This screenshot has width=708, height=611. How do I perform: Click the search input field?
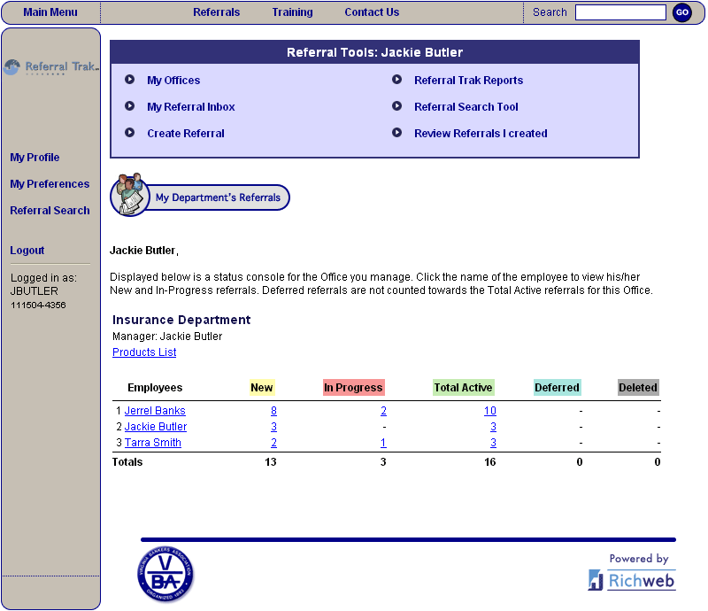click(x=620, y=12)
